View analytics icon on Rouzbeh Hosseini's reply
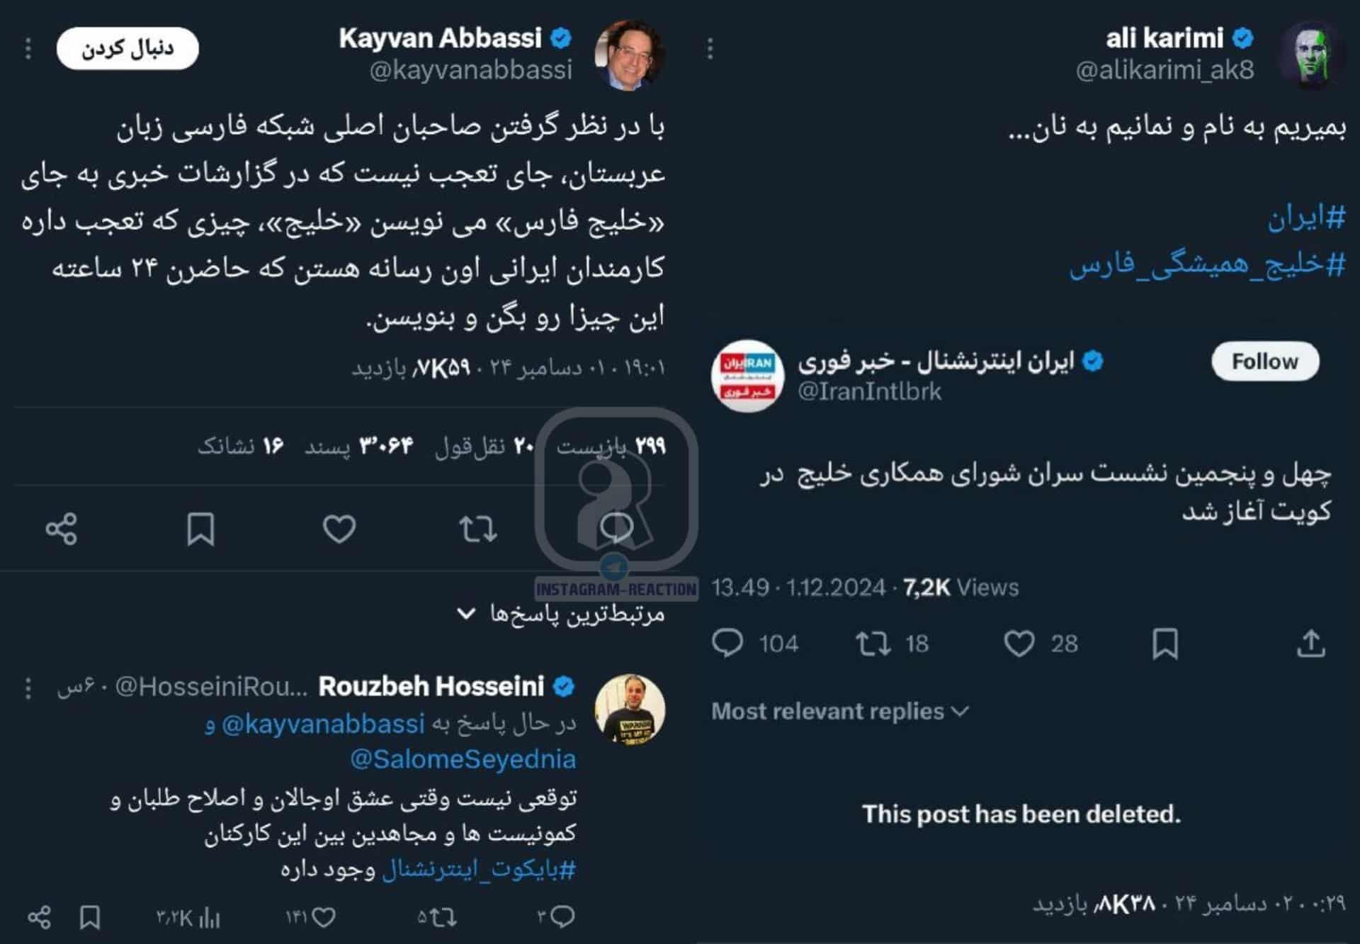Image resolution: width=1360 pixels, height=944 pixels. [210, 918]
